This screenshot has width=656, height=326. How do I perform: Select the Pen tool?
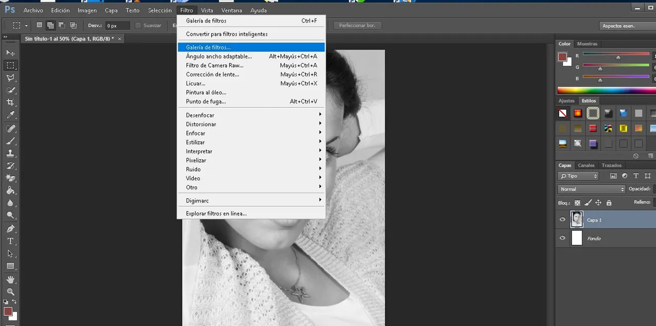coord(10,229)
